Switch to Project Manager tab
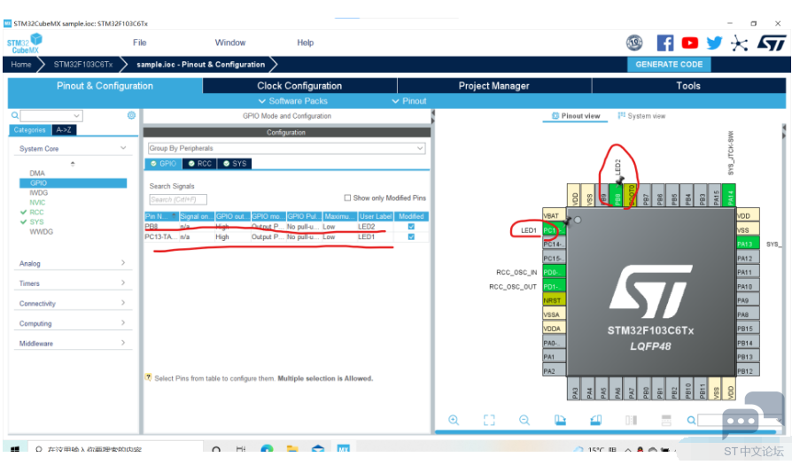 pyautogui.click(x=494, y=86)
